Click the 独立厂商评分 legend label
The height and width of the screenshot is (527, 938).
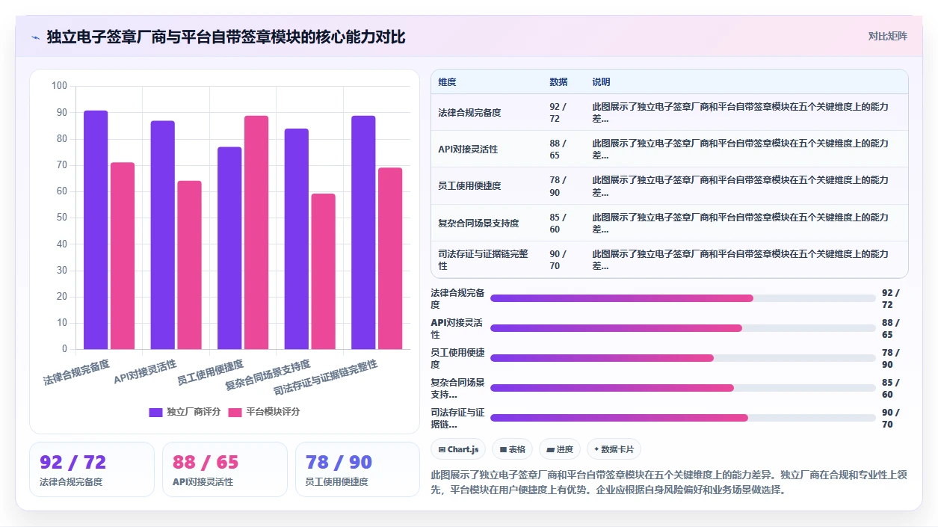194,412
